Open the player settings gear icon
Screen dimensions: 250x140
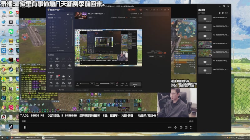[181, 127]
